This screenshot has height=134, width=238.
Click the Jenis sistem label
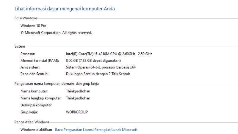tap(30, 67)
